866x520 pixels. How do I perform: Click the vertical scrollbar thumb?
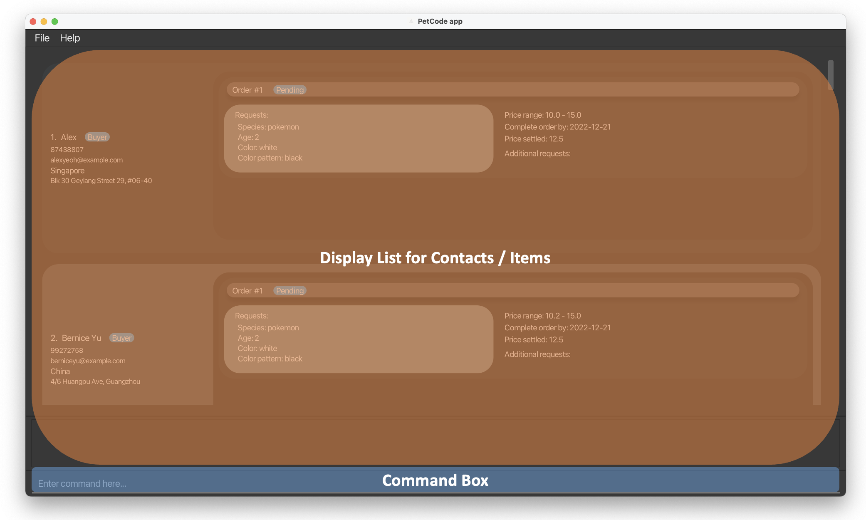pos(830,75)
